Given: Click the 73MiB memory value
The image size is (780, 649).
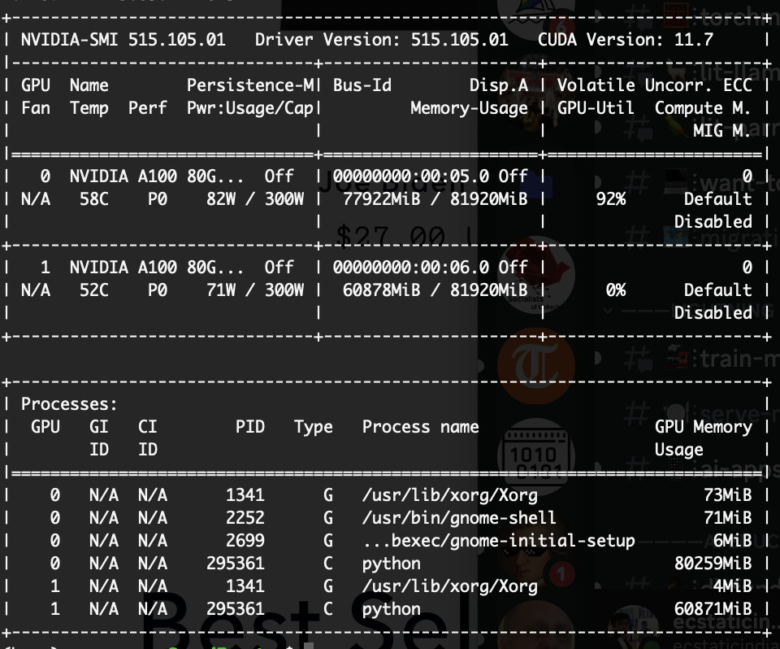Looking at the screenshot, I should tap(728, 495).
